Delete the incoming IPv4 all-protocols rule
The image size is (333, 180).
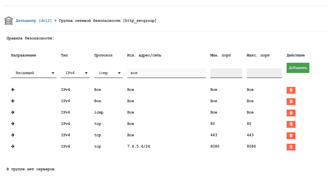pyautogui.click(x=291, y=90)
